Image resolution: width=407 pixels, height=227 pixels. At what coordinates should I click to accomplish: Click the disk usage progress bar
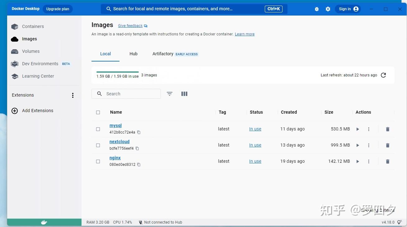118,72
